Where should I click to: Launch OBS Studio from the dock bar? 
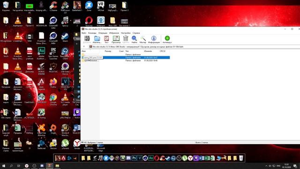tap(179, 158)
